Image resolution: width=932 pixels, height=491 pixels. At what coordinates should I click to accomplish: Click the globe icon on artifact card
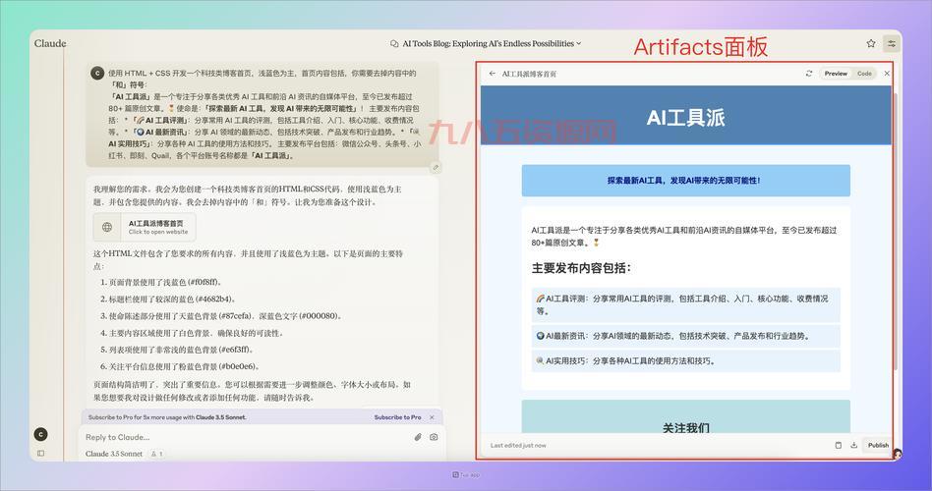107,228
